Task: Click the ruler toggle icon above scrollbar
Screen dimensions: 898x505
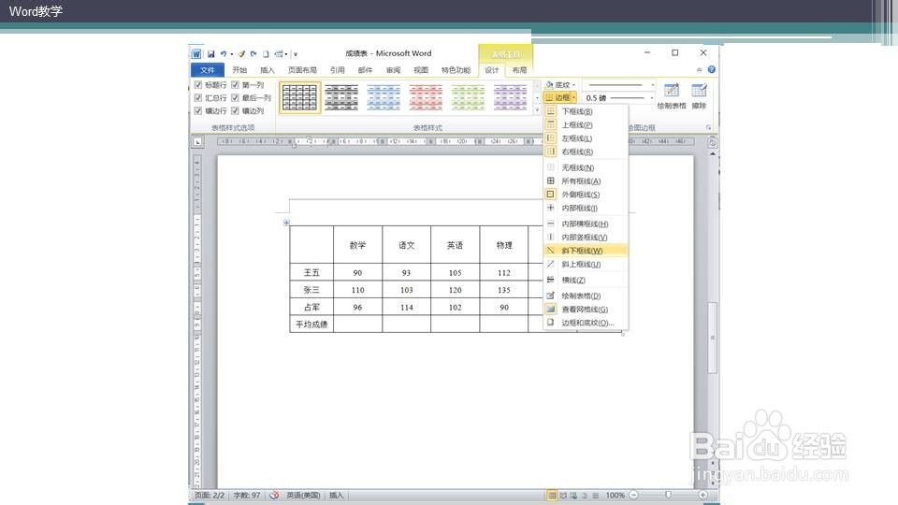Action: click(x=712, y=142)
